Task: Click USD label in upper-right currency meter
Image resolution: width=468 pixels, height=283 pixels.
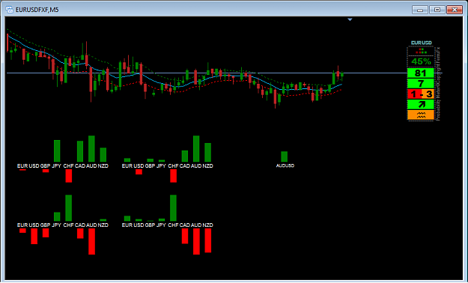Action: (x=139, y=166)
